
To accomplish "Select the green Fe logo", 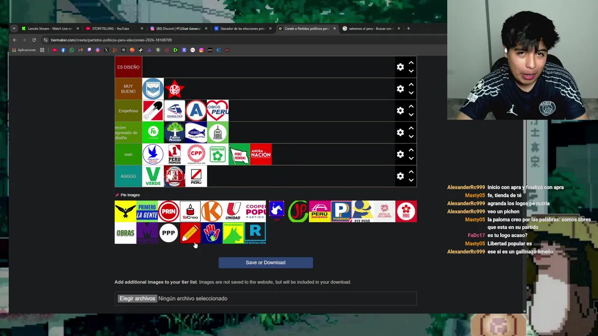I will (x=153, y=133).
